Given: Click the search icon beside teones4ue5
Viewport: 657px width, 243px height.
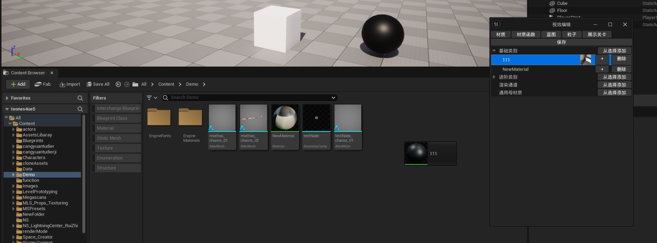Looking at the screenshot, I should tap(80, 109).
